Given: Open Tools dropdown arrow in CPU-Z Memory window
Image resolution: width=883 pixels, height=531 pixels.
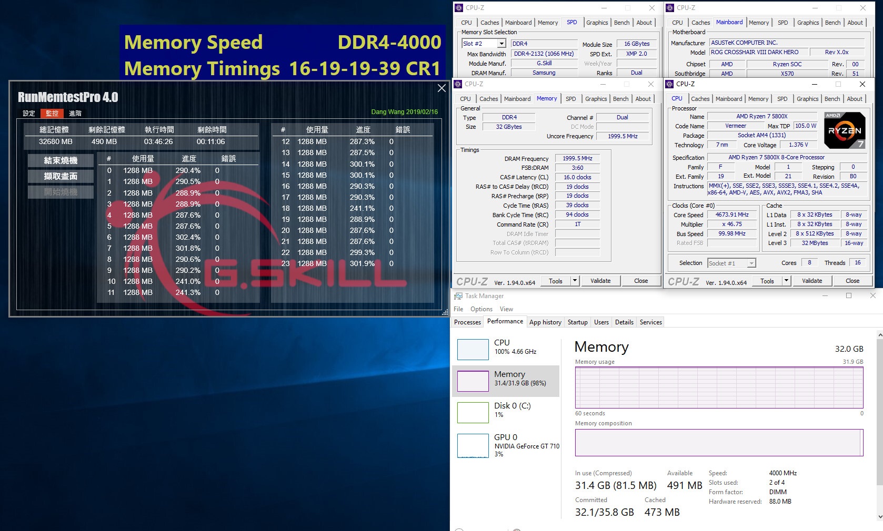Looking at the screenshot, I should pos(575,281).
